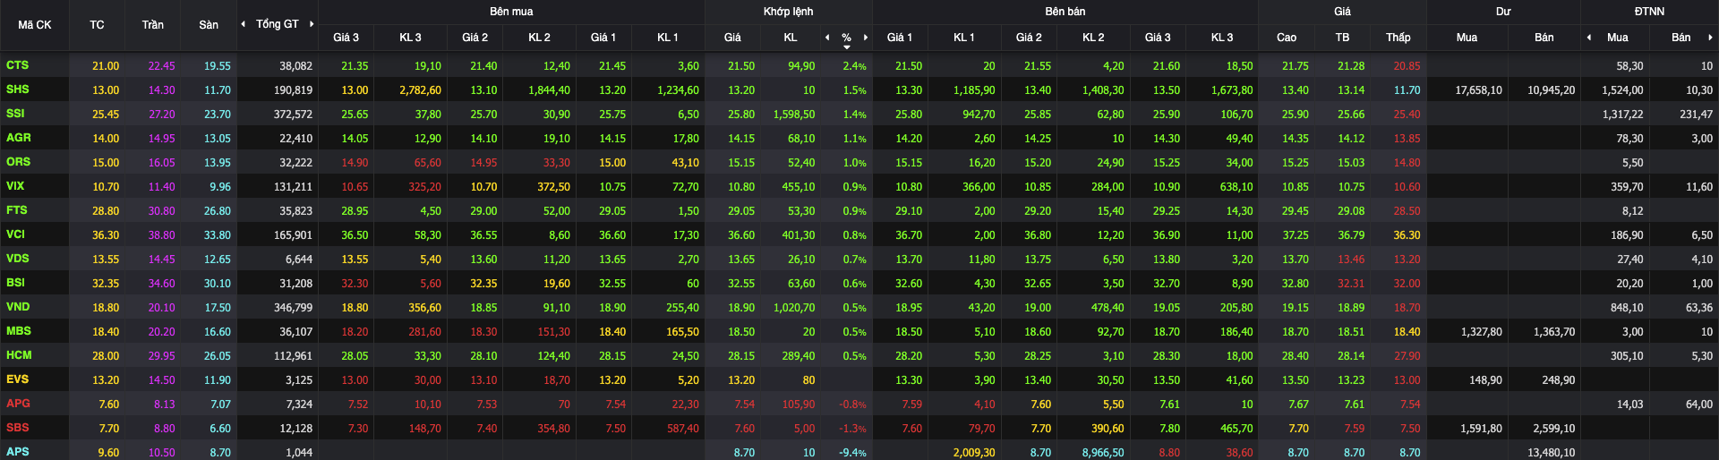The width and height of the screenshot is (1719, 460).
Task: Click the right arrow beside Tổng GT header
Action: (312, 24)
